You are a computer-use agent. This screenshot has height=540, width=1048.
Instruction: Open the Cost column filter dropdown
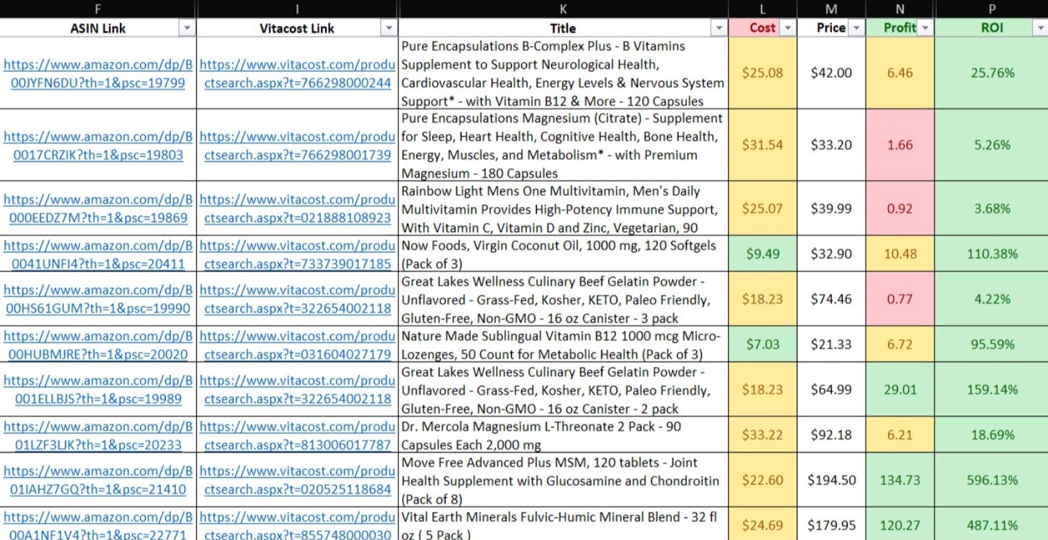pyautogui.click(x=787, y=28)
